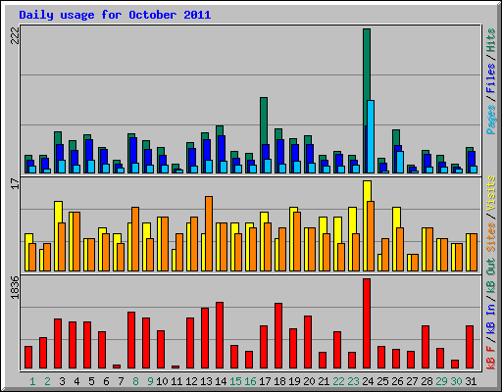Click day label 19 on the x-axis
Image resolution: width=502 pixels, height=392 pixels.
(294, 381)
